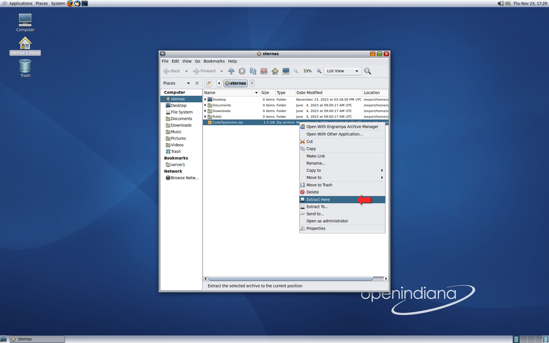Open the Bookmarks menu
Image resolution: width=549 pixels, height=343 pixels.
pos(214,61)
